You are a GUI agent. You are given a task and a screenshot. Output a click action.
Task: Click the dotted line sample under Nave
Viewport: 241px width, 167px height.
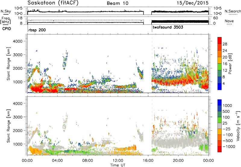pos(229,24)
